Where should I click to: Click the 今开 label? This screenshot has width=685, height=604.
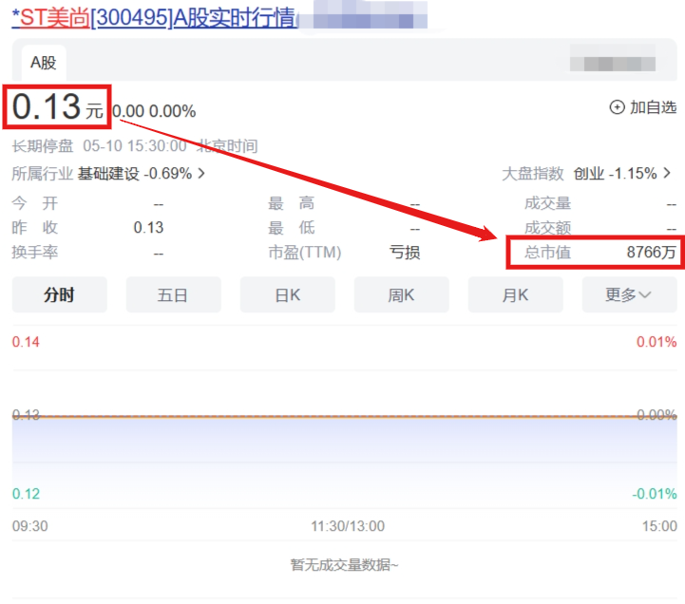tap(35, 203)
